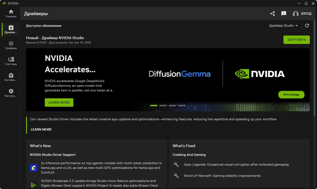Viewport: 317px width, 189px height.
Task: Click the Драйверы page title
Action: pyautogui.click(x=36, y=14)
